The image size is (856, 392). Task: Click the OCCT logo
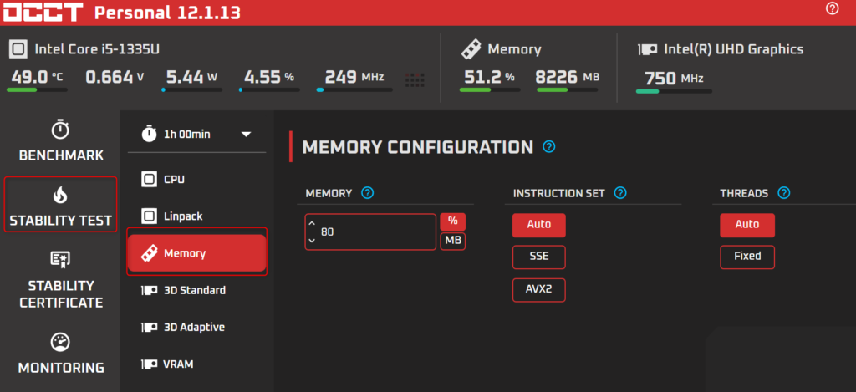point(43,13)
